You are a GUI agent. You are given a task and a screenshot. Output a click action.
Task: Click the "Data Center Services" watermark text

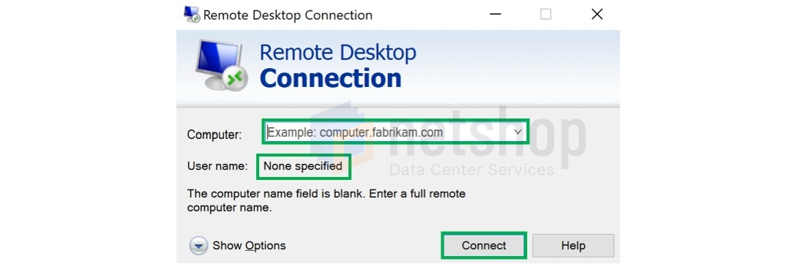[471, 170]
